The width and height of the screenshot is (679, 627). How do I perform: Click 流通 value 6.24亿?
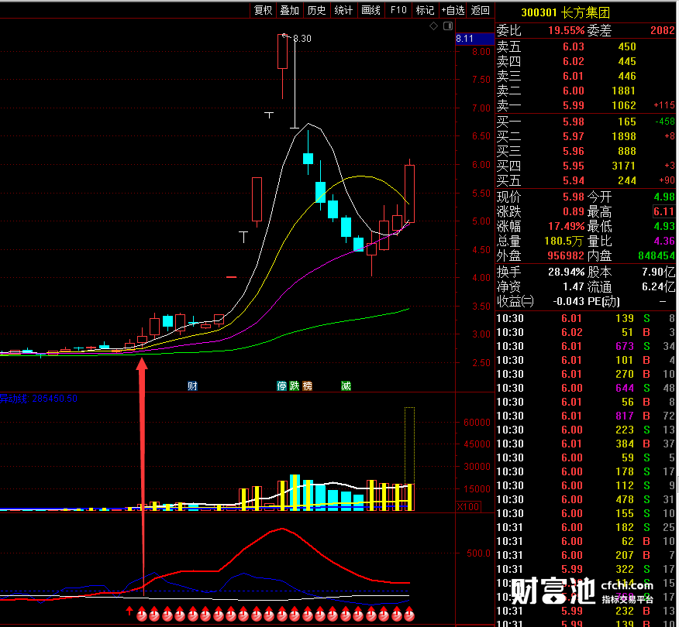(x=658, y=286)
